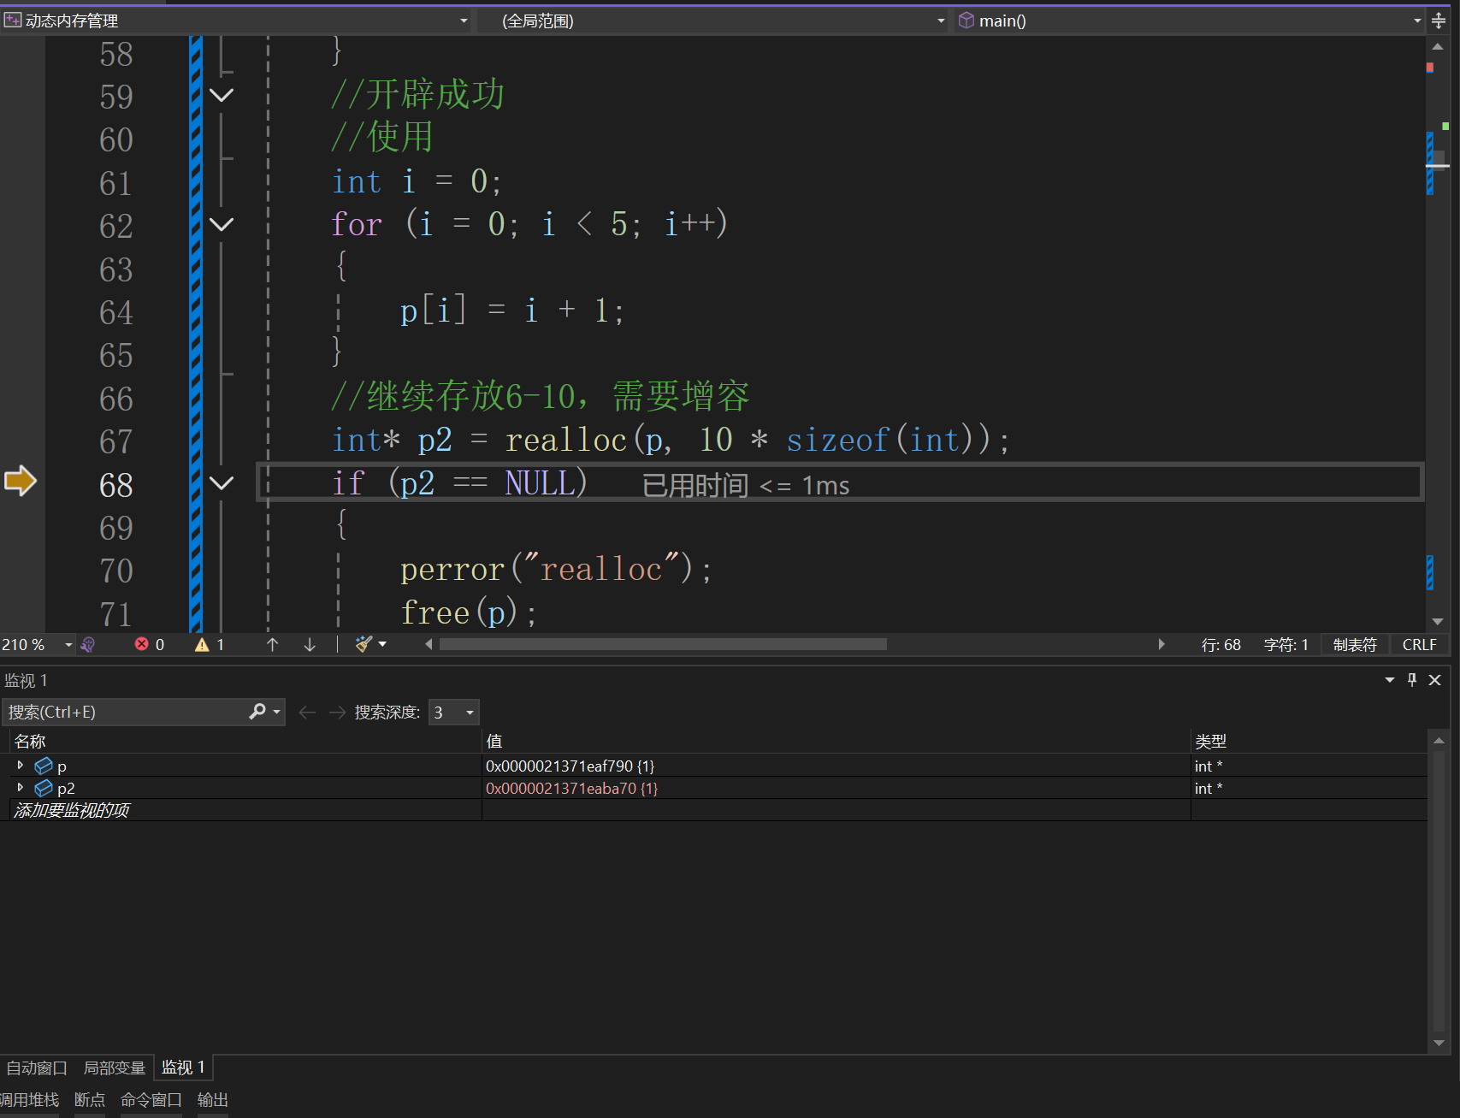The image size is (1460, 1118).
Task: Open the main() member dropdown
Action: coord(1416,21)
